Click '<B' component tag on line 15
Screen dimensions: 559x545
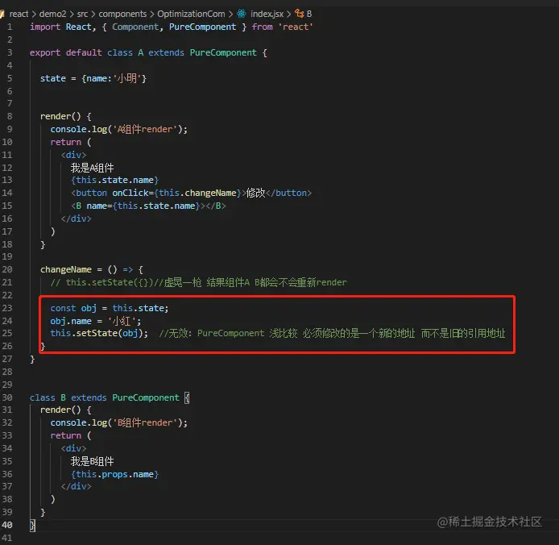coord(76,206)
